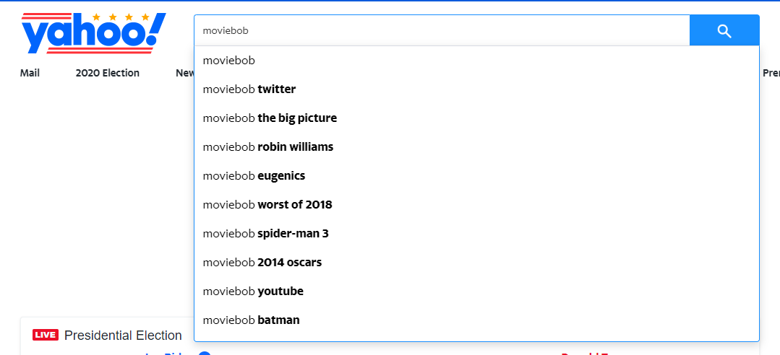Open the Presidential Election heading
Viewport: 780px width, 355px height.
[x=123, y=336]
